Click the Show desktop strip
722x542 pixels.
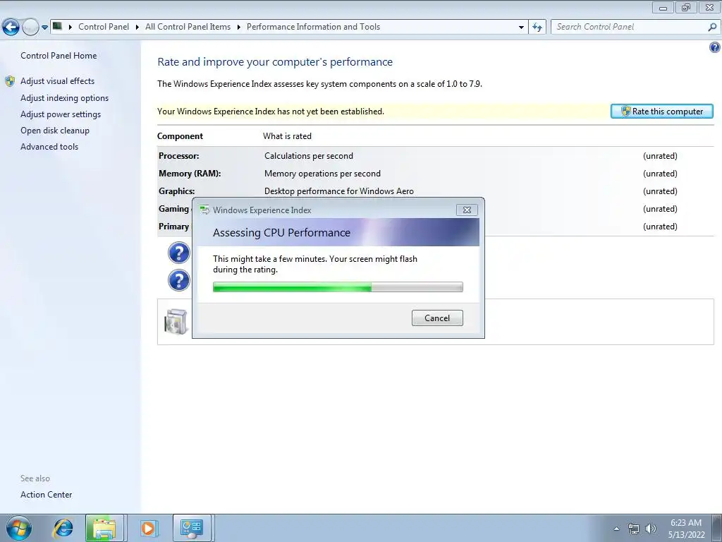pyautogui.click(x=717, y=528)
